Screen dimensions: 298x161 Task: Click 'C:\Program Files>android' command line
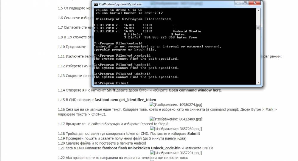click(118, 43)
